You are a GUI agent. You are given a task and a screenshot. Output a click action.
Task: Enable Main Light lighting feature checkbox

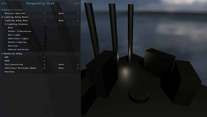click(x=46, y=35)
